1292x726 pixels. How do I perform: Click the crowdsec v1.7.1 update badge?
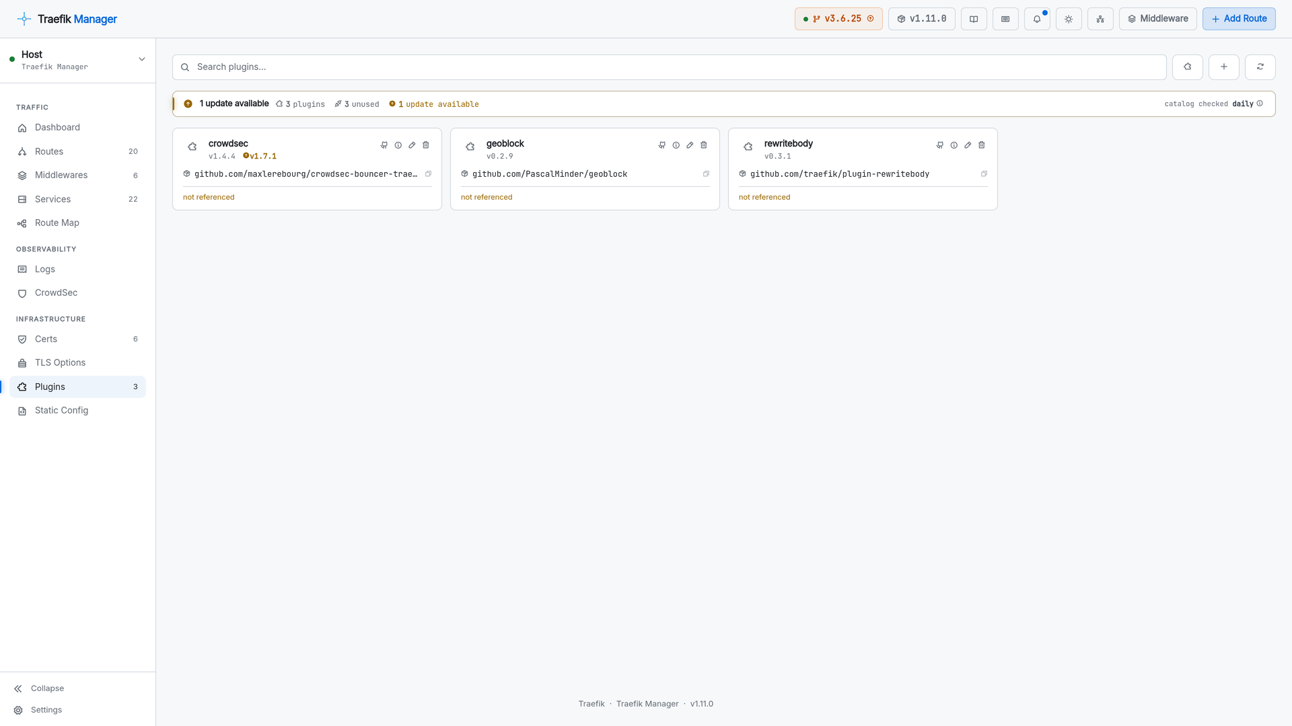pos(260,156)
